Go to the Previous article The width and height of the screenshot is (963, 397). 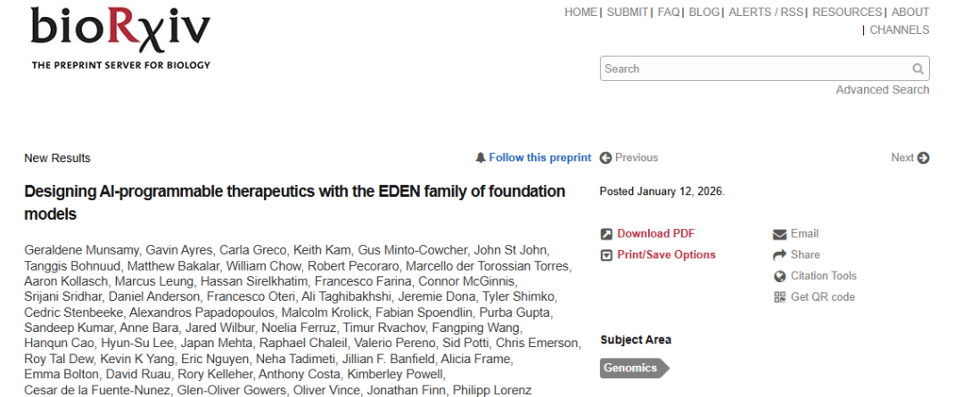629,158
